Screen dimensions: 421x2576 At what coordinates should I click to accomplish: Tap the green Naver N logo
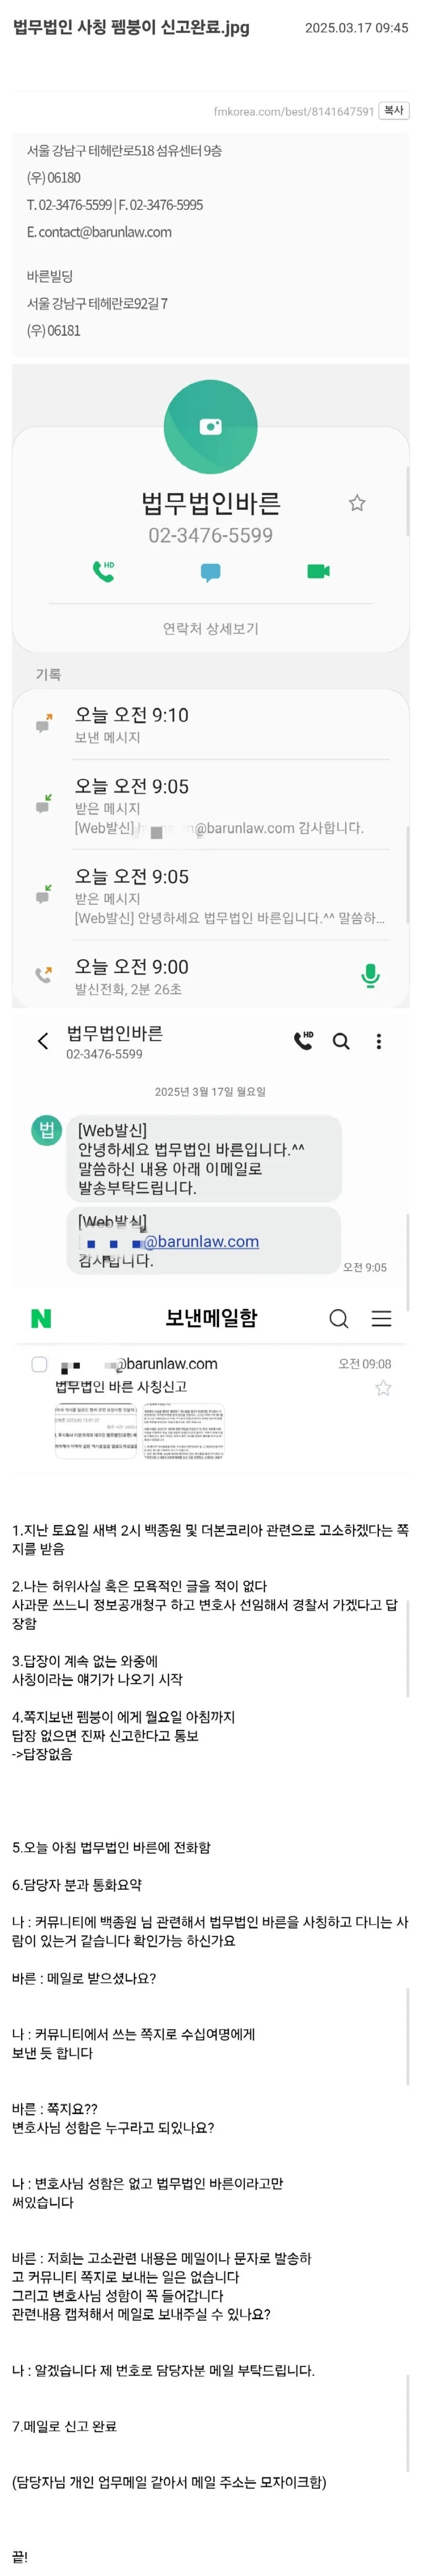point(41,1318)
